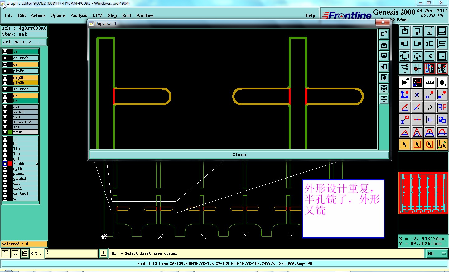Toggle the mpth layer checkbox
449x272 pixels.
tap(5, 169)
